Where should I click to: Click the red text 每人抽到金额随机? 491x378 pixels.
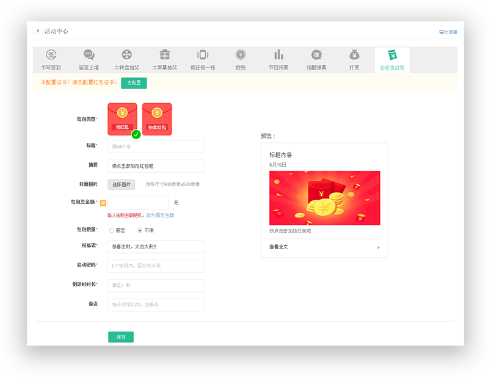[x=125, y=215]
